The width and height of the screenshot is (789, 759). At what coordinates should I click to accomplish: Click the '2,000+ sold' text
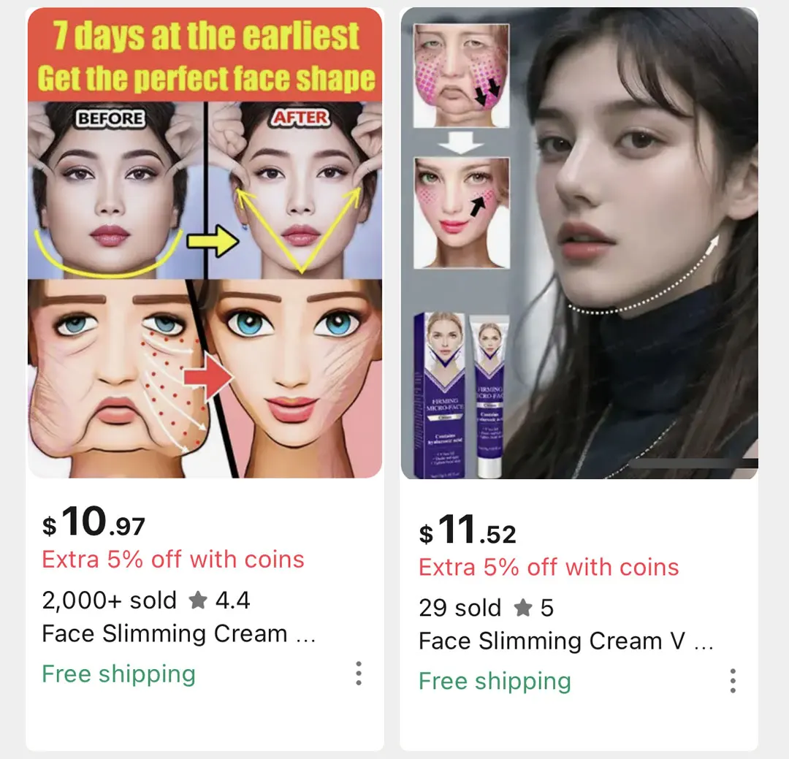point(109,600)
